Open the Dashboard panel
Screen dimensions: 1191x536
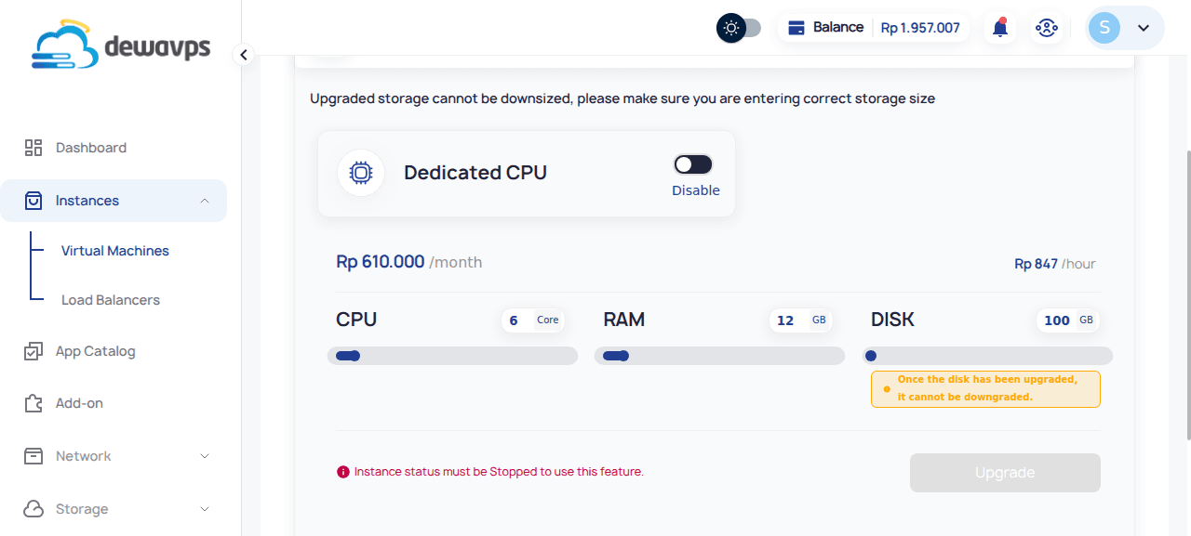[x=33, y=147]
